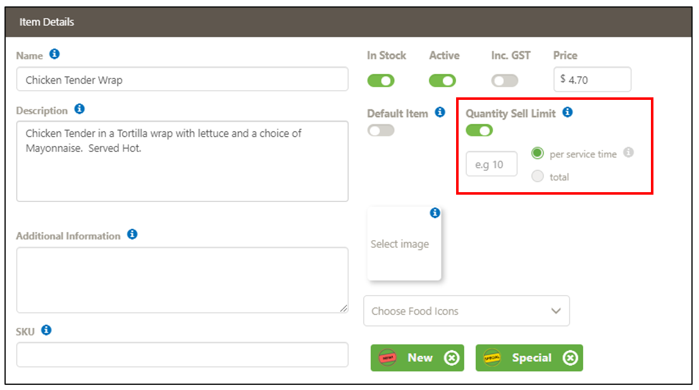Click the Additional Information info icon

pyautogui.click(x=132, y=235)
